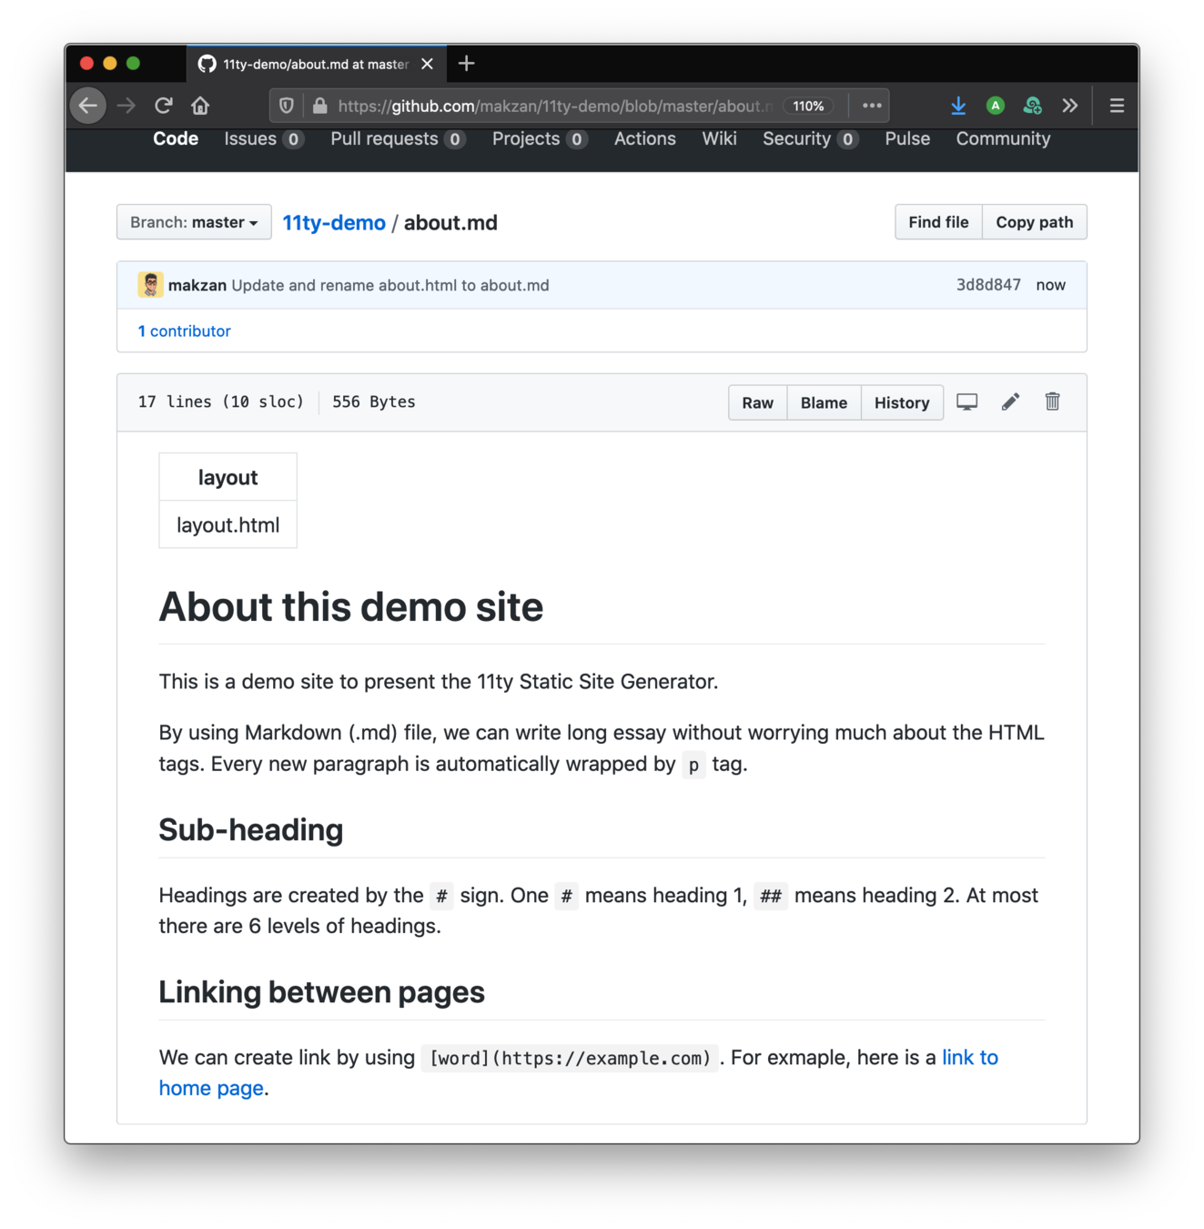The height and width of the screenshot is (1229, 1204).
Task: Open the Branch: master dropdown
Action: pyautogui.click(x=194, y=222)
